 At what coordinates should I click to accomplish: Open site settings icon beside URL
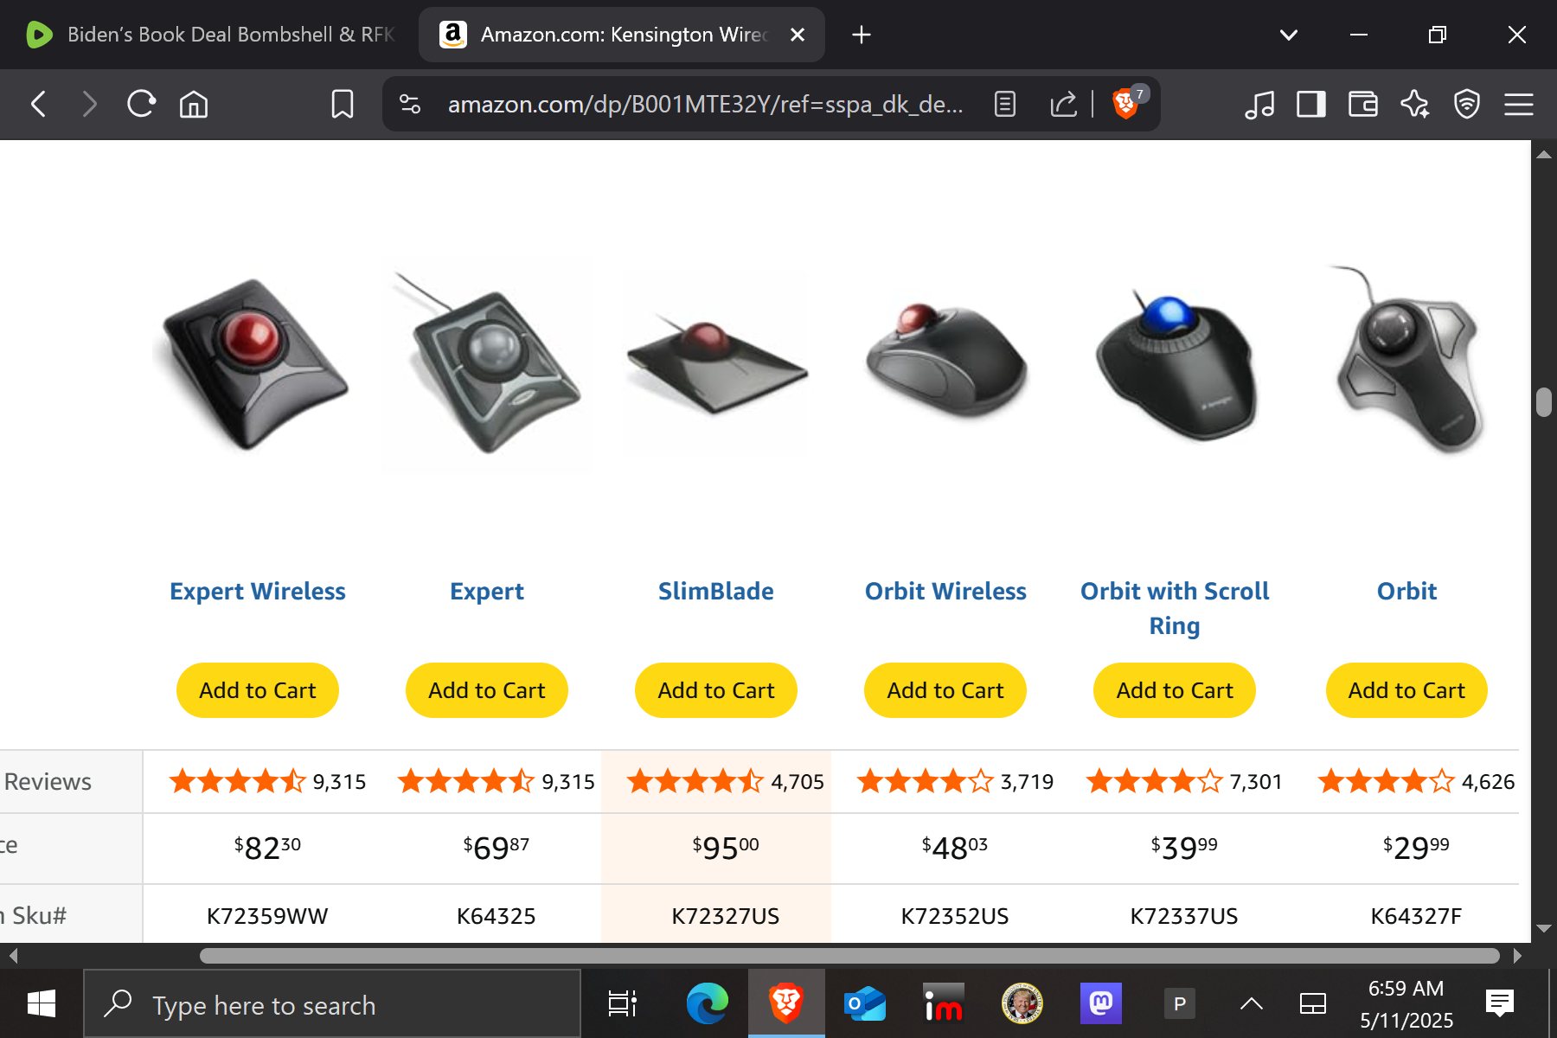click(x=410, y=104)
